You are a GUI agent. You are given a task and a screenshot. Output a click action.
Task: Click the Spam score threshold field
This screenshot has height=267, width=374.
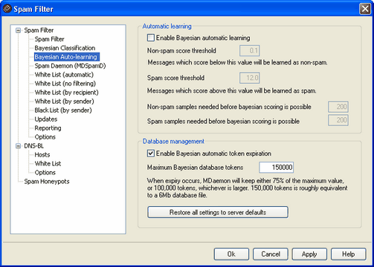point(250,78)
